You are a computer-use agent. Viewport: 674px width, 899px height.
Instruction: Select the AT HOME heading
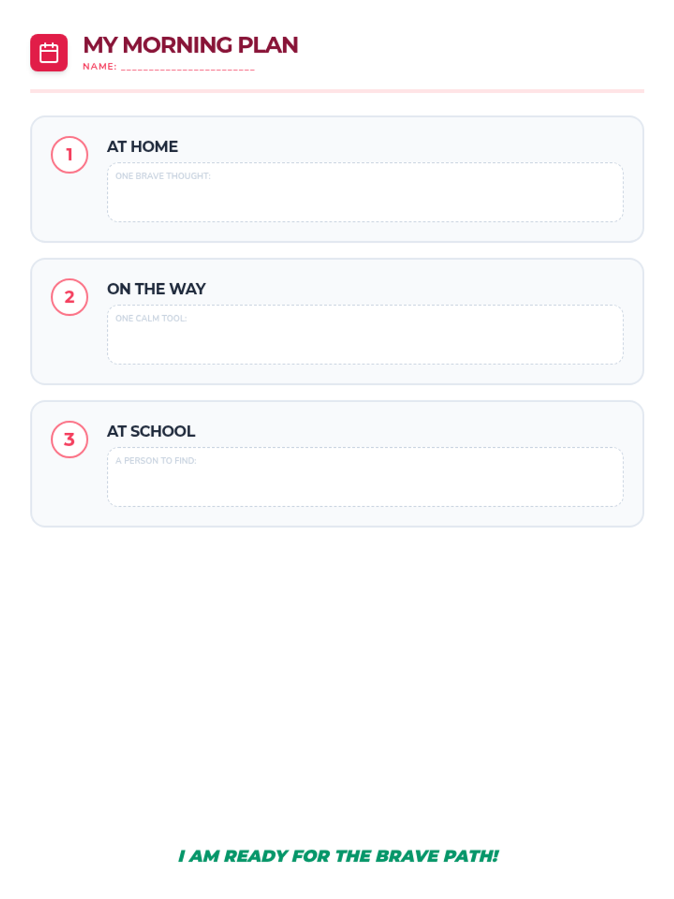pos(143,147)
